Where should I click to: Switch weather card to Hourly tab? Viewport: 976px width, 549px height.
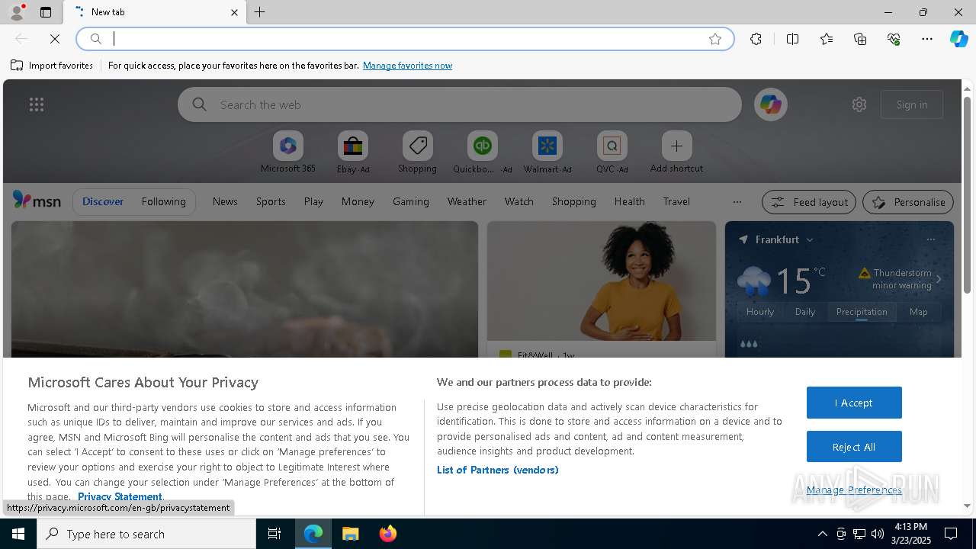pos(760,312)
